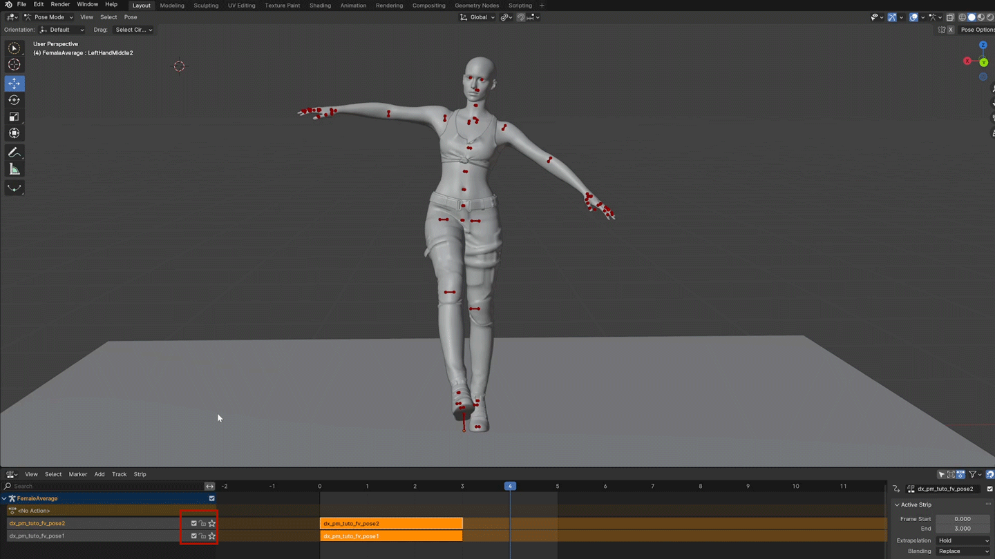This screenshot has height=559, width=995.
Task: Choose the Annotate pencil tool
Action: click(14, 153)
